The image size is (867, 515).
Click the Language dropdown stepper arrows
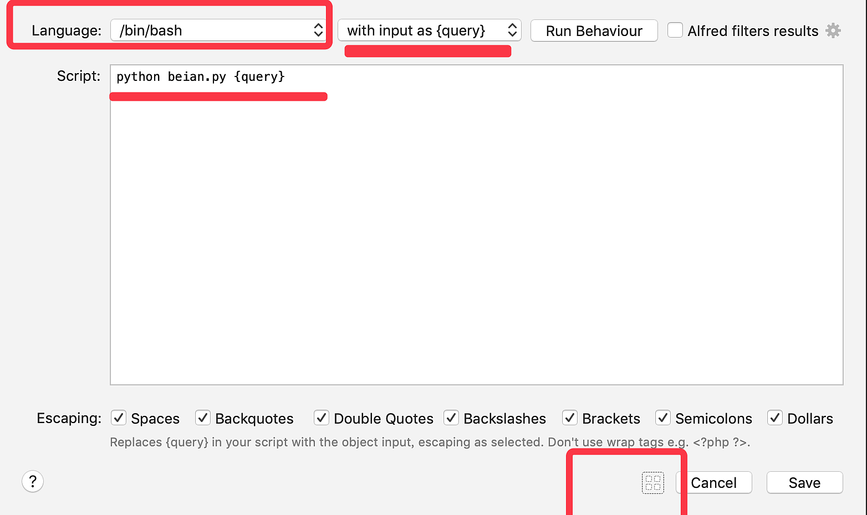click(x=318, y=30)
